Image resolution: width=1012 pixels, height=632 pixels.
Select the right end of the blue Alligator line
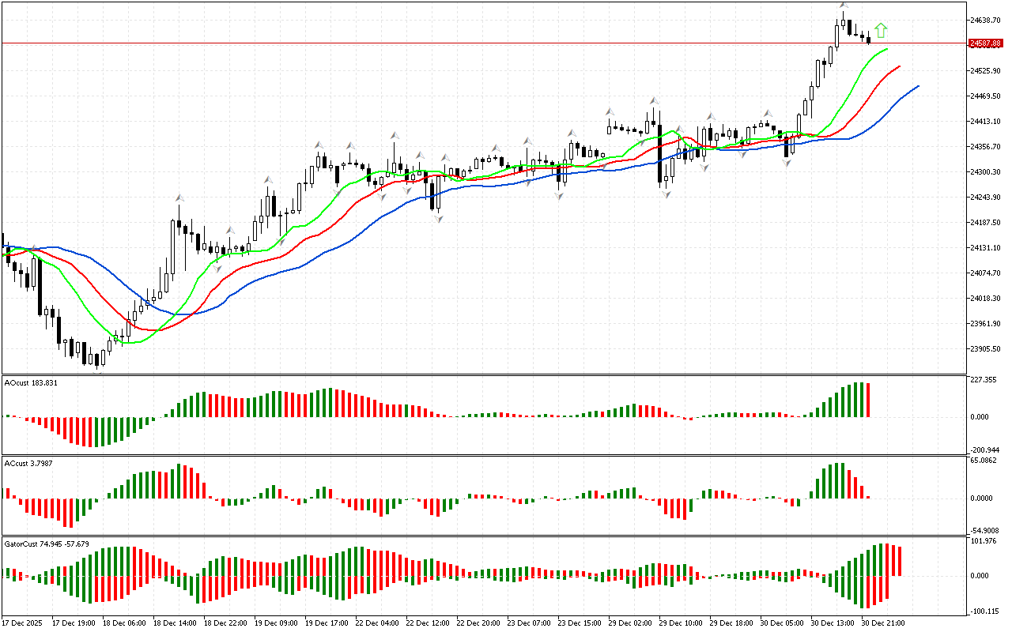pos(918,86)
